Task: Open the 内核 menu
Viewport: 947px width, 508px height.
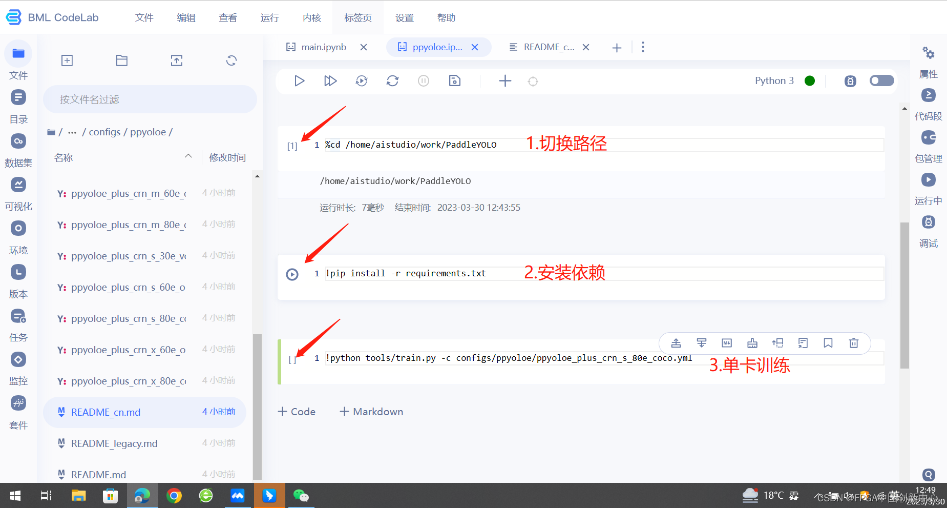Action: 311,17
